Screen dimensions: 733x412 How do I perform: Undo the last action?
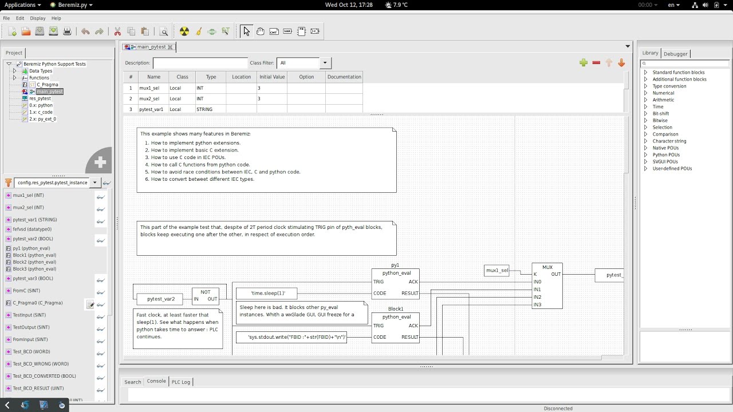(x=85, y=31)
